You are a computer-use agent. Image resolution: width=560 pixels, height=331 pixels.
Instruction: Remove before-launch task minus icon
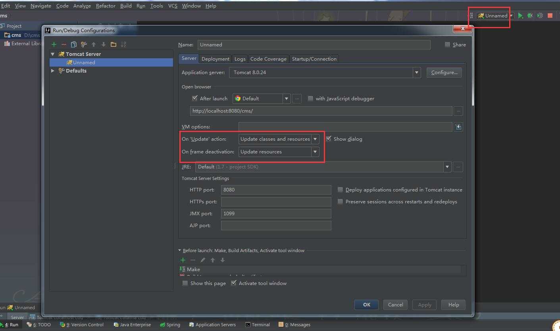point(193,260)
